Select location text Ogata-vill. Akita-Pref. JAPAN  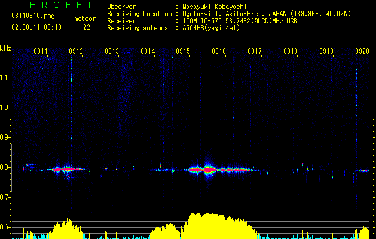pos(235,14)
